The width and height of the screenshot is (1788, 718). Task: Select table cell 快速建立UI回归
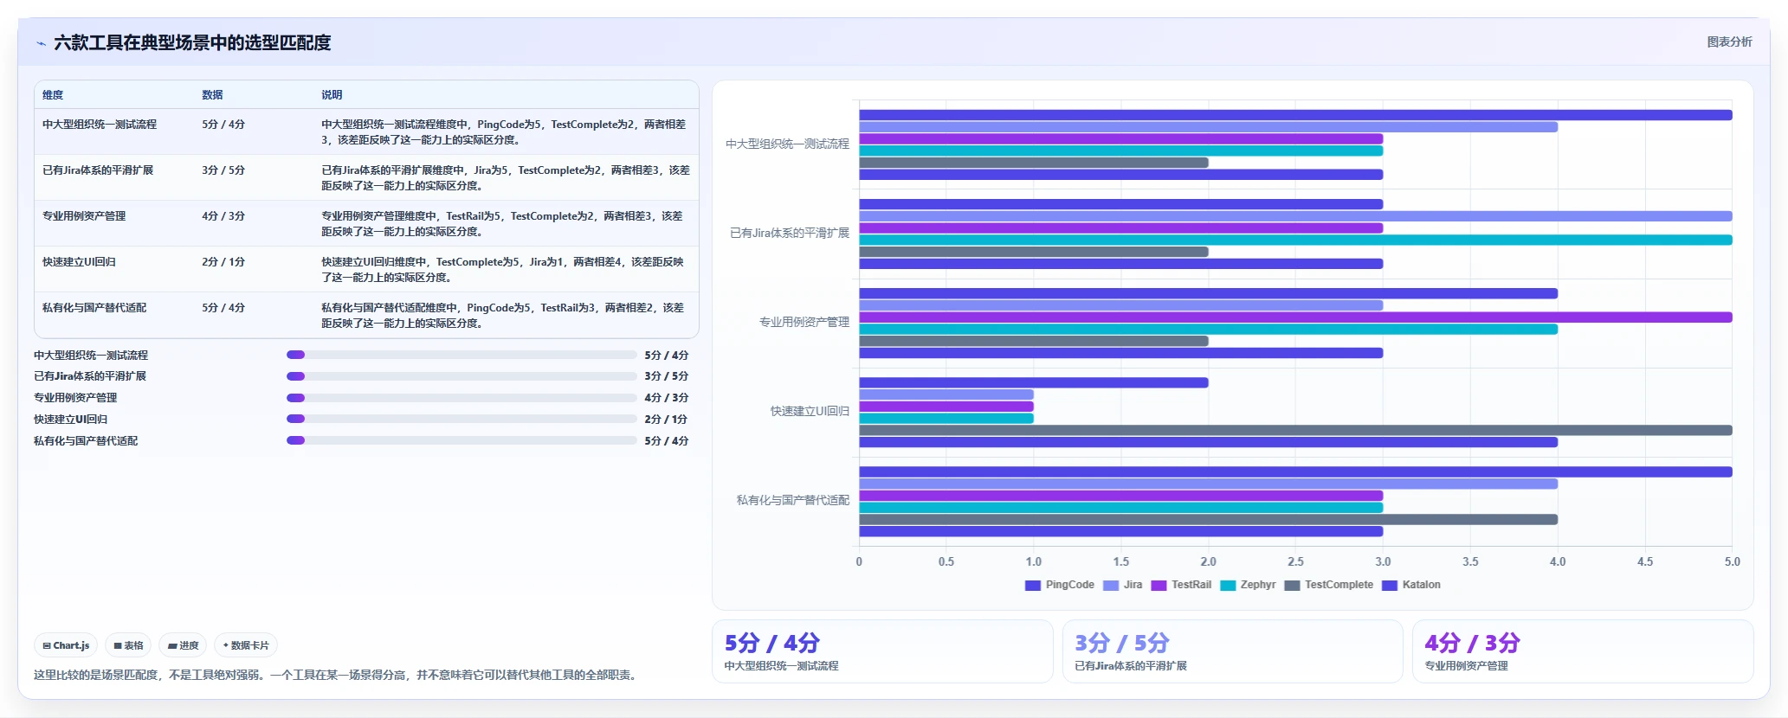pos(79,262)
